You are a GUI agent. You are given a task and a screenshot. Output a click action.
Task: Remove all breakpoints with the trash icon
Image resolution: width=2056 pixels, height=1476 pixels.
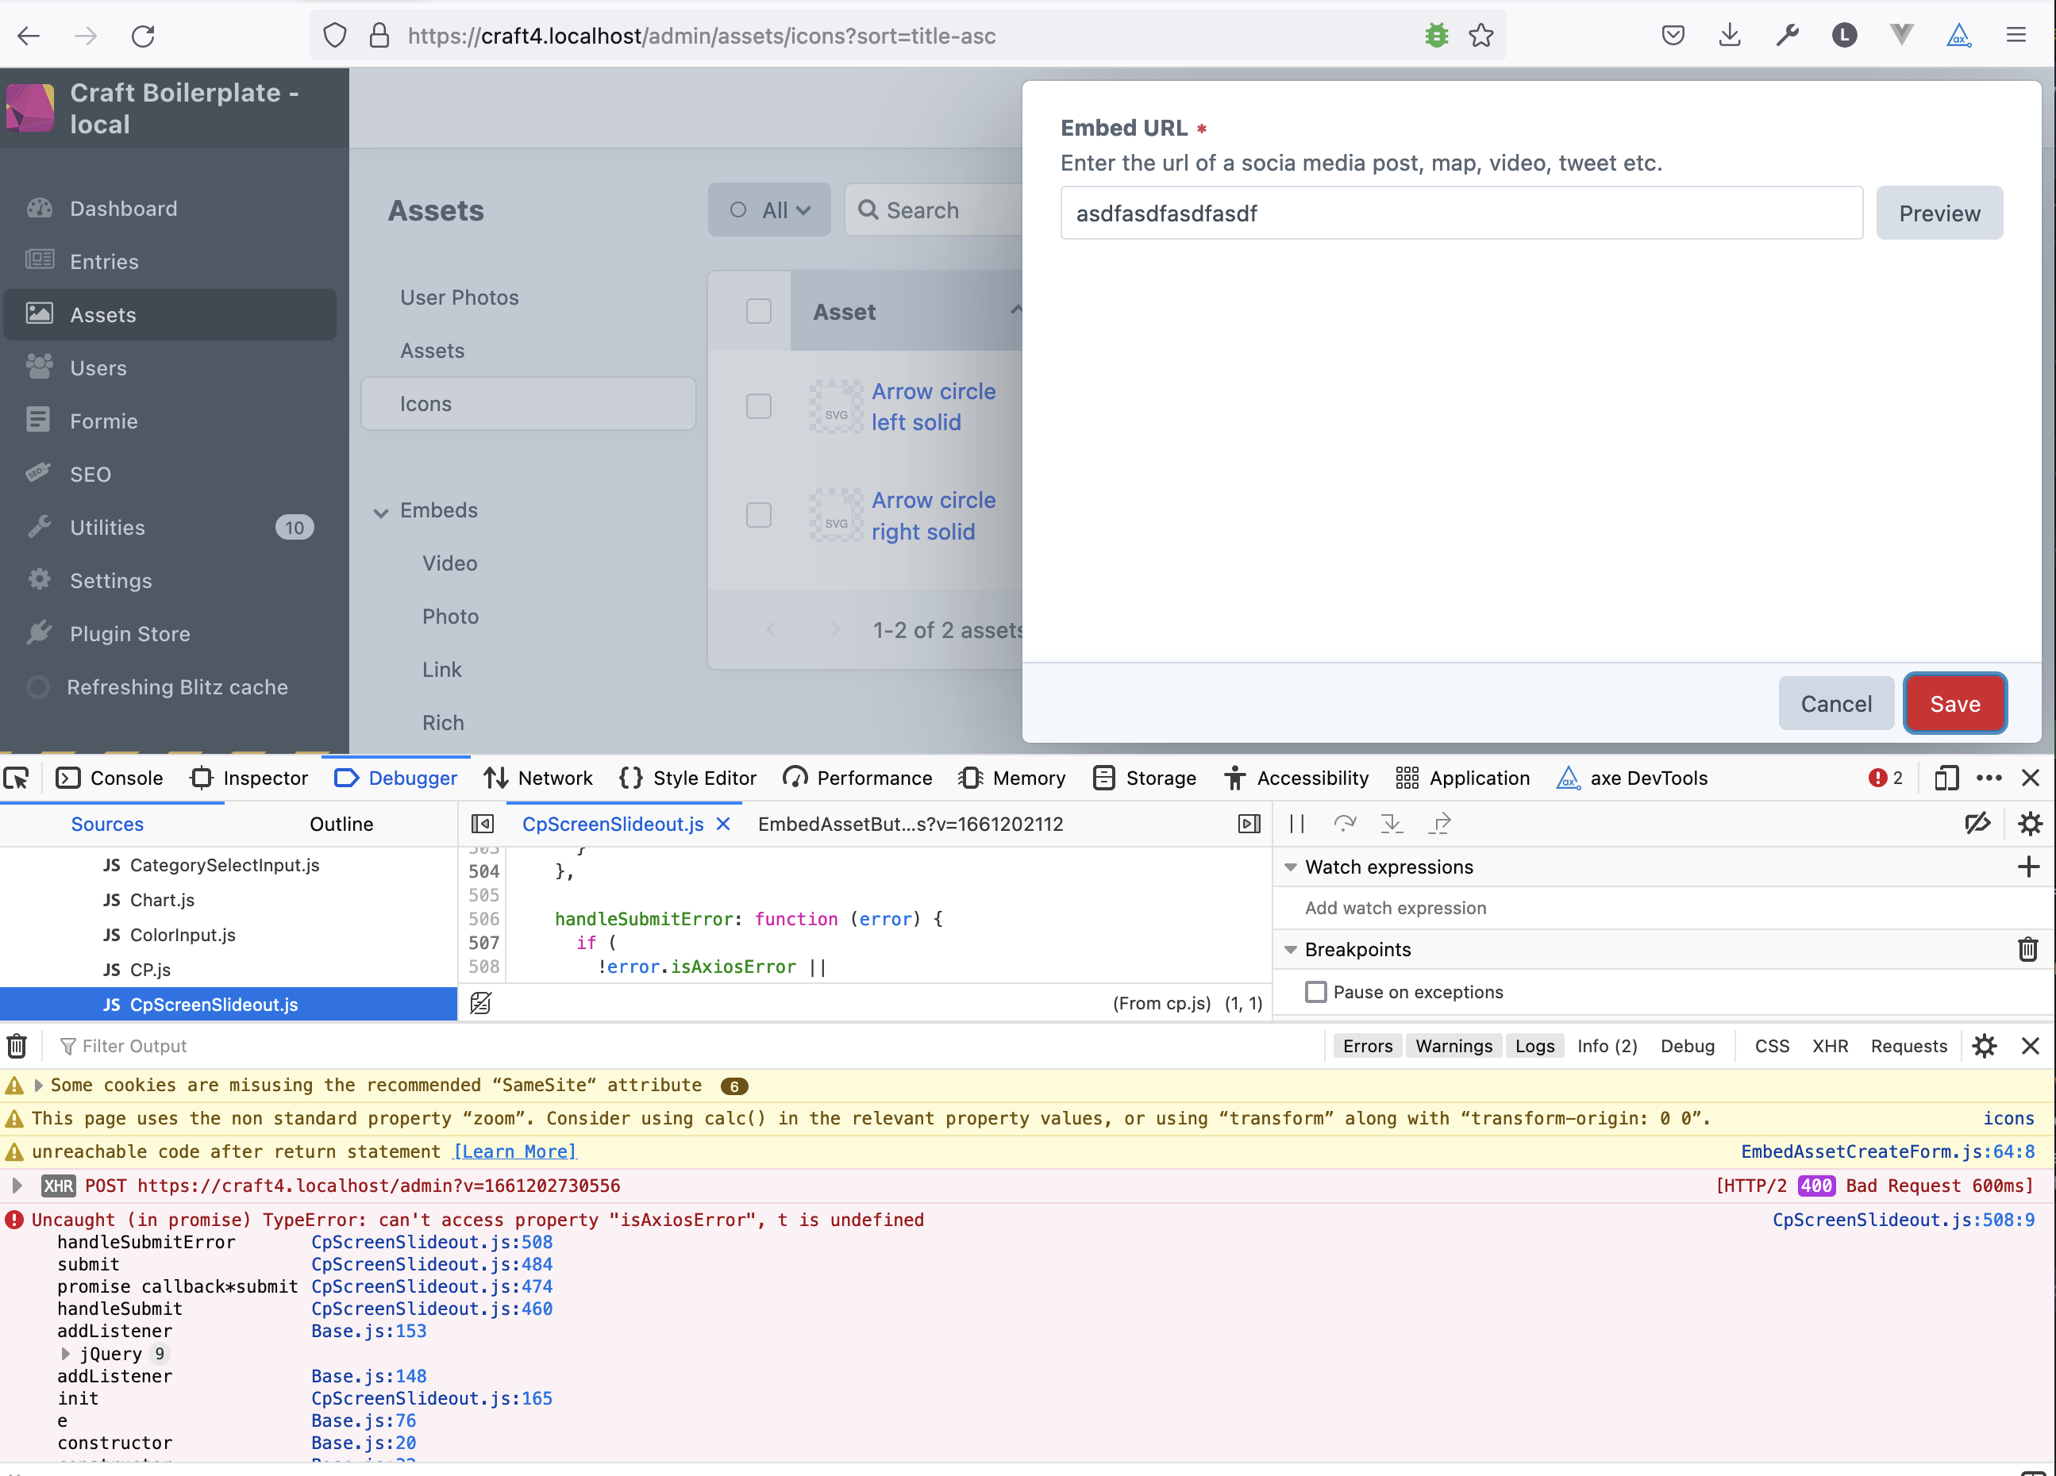(2028, 950)
